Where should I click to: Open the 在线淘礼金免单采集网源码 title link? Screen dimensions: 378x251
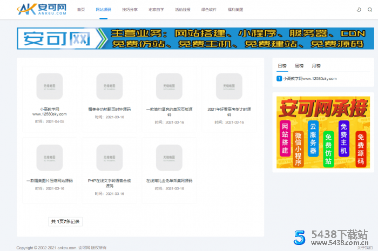[169, 180]
